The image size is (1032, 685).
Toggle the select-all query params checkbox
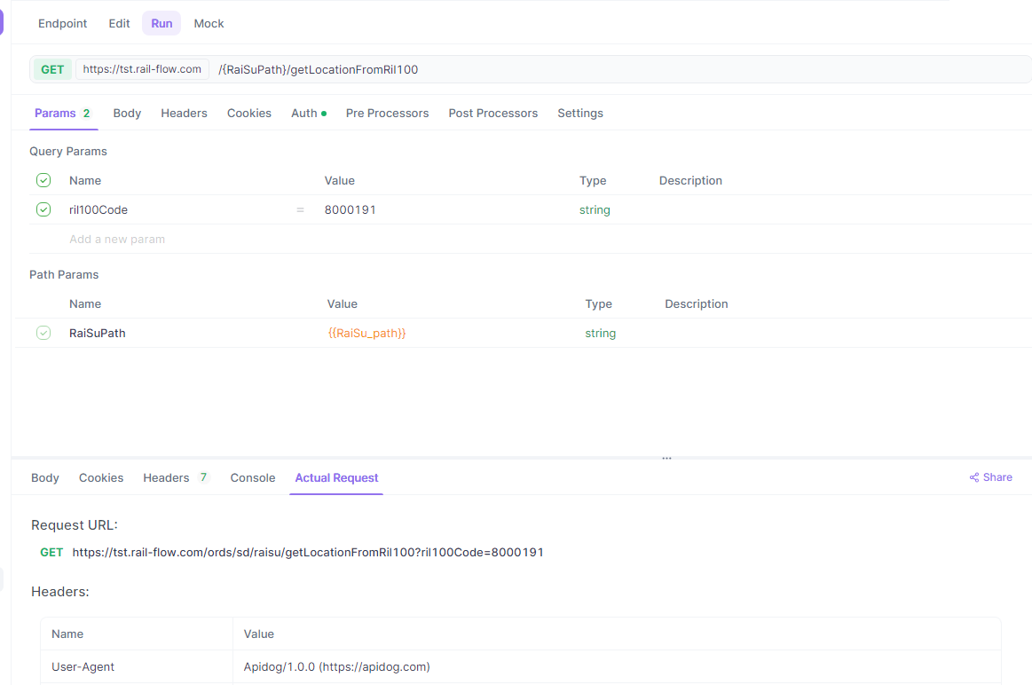pyautogui.click(x=43, y=180)
